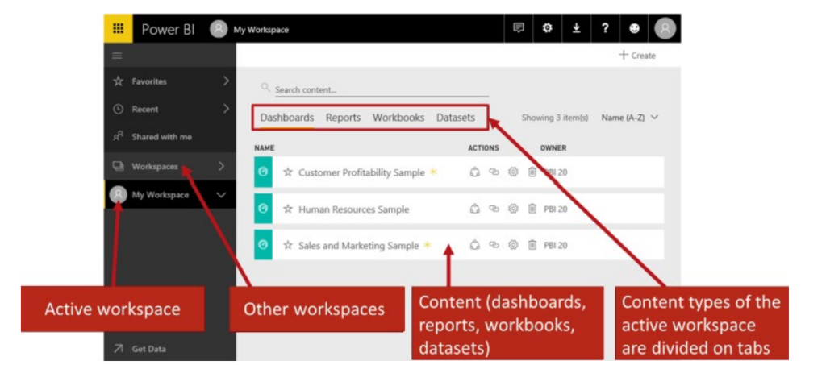Screen dimensions: 826x365
Task: View related items for Human Resources Sample
Action: pyautogui.click(x=494, y=209)
